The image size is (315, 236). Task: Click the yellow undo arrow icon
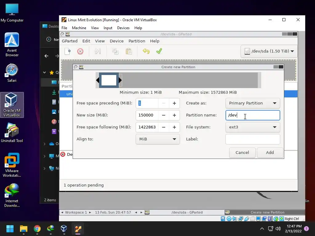[x=146, y=51]
